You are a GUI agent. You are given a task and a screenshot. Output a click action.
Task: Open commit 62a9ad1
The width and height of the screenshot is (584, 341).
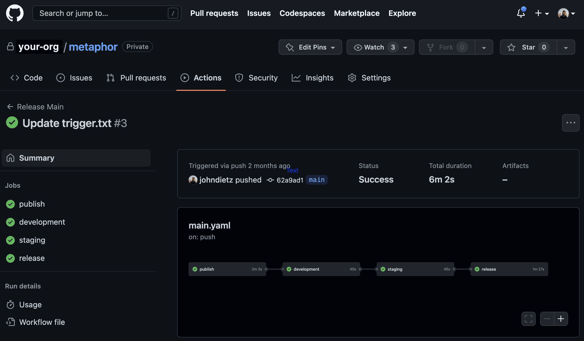pyautogui.click(x=290, y=180)
